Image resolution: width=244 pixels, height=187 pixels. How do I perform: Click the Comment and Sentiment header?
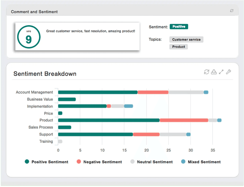click(x=34, y=12)
